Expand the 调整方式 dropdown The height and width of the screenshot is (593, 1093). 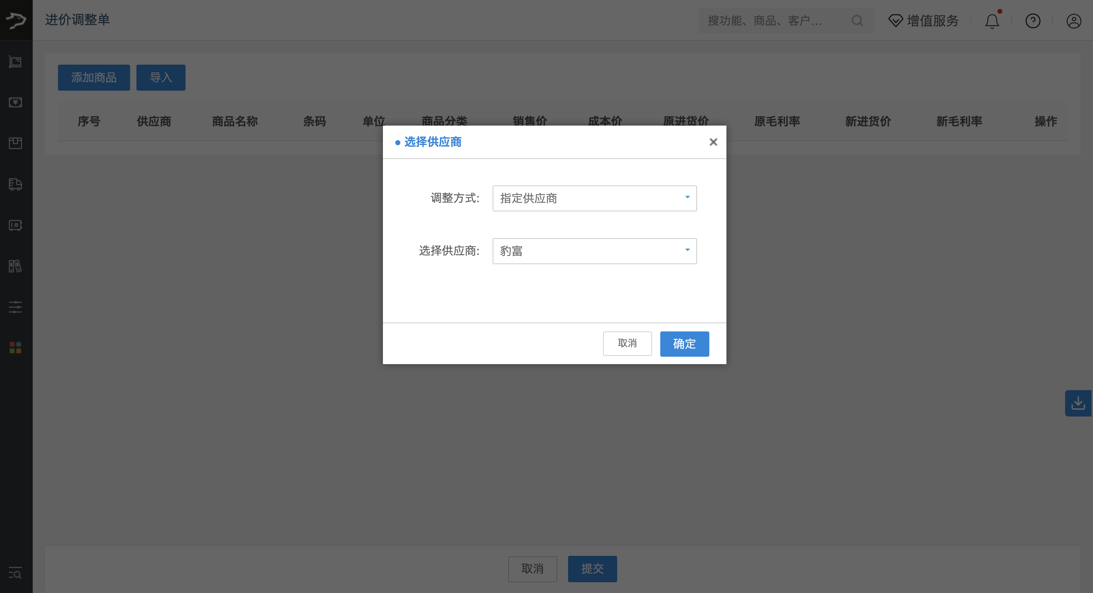pos(594,198)
